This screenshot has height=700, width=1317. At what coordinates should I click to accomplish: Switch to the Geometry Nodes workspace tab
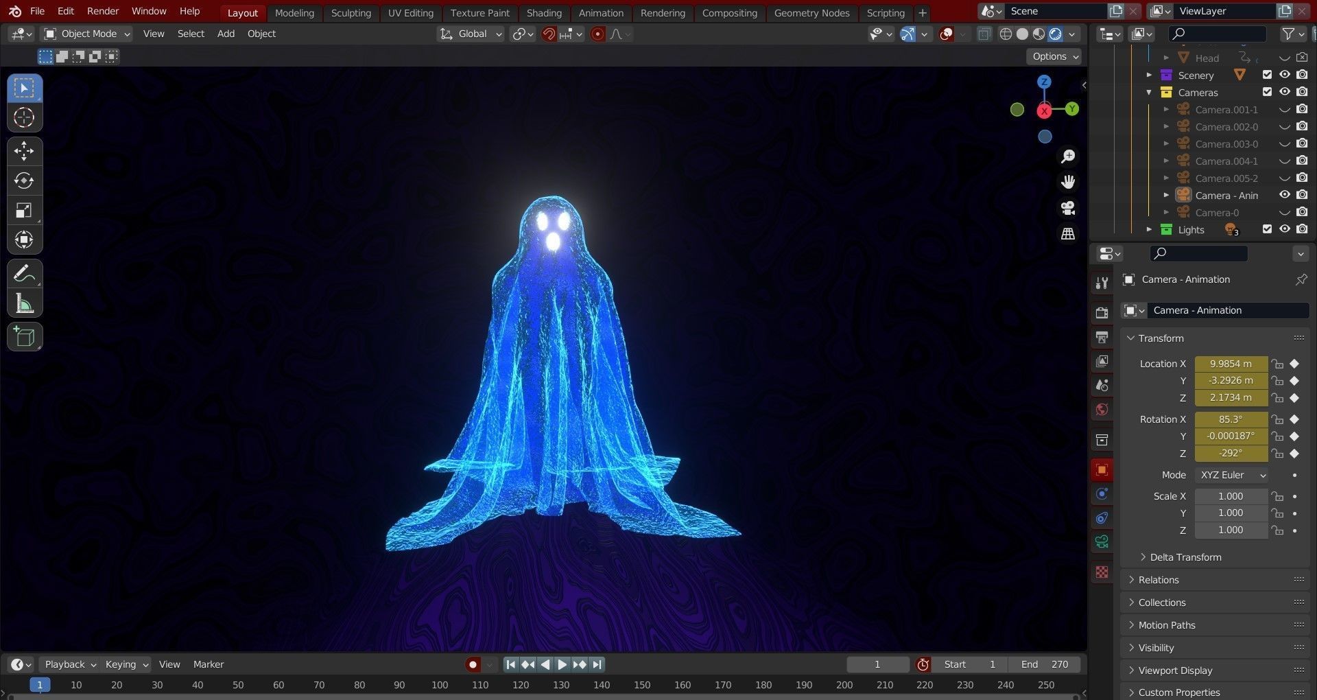[x=811, y=13]
